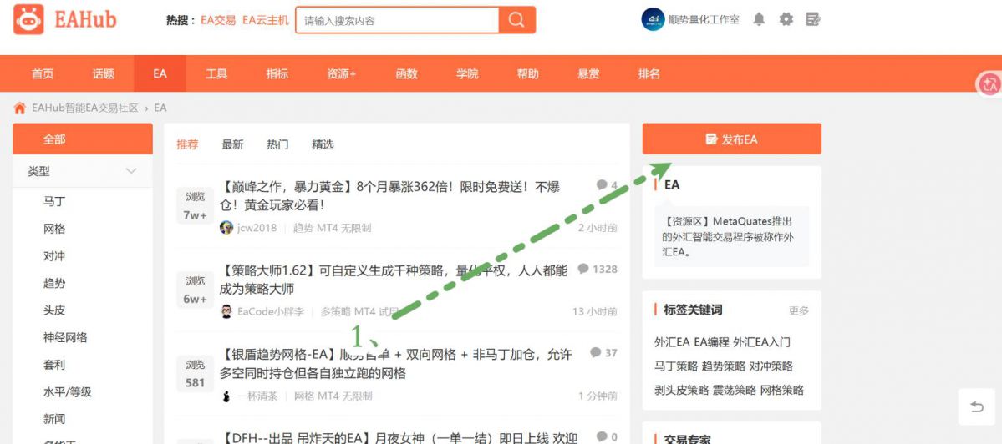Click hot search link EA云主机
This screenshot has width=1002, height=444.
tap(265, 20)
